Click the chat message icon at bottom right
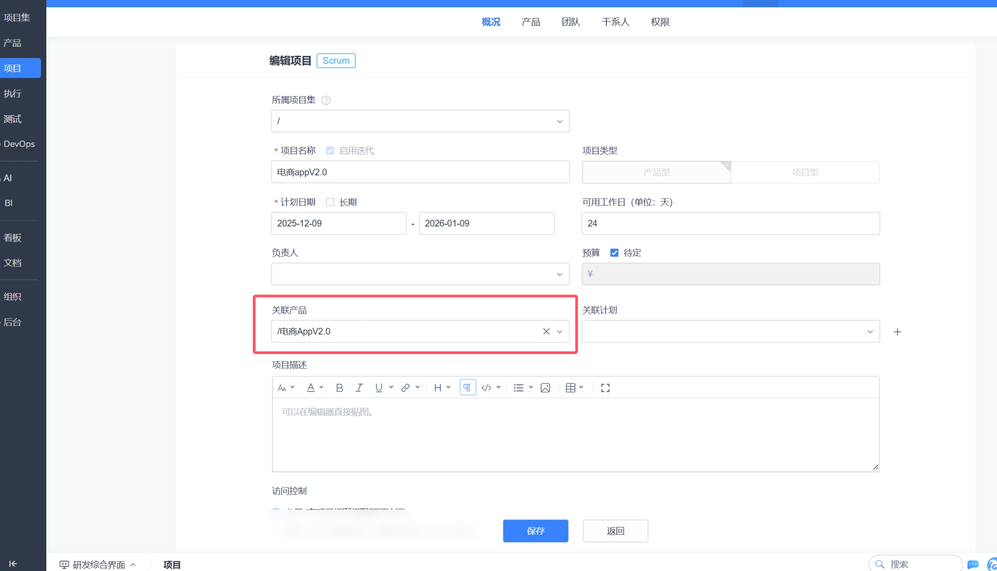 click(973, 564)
